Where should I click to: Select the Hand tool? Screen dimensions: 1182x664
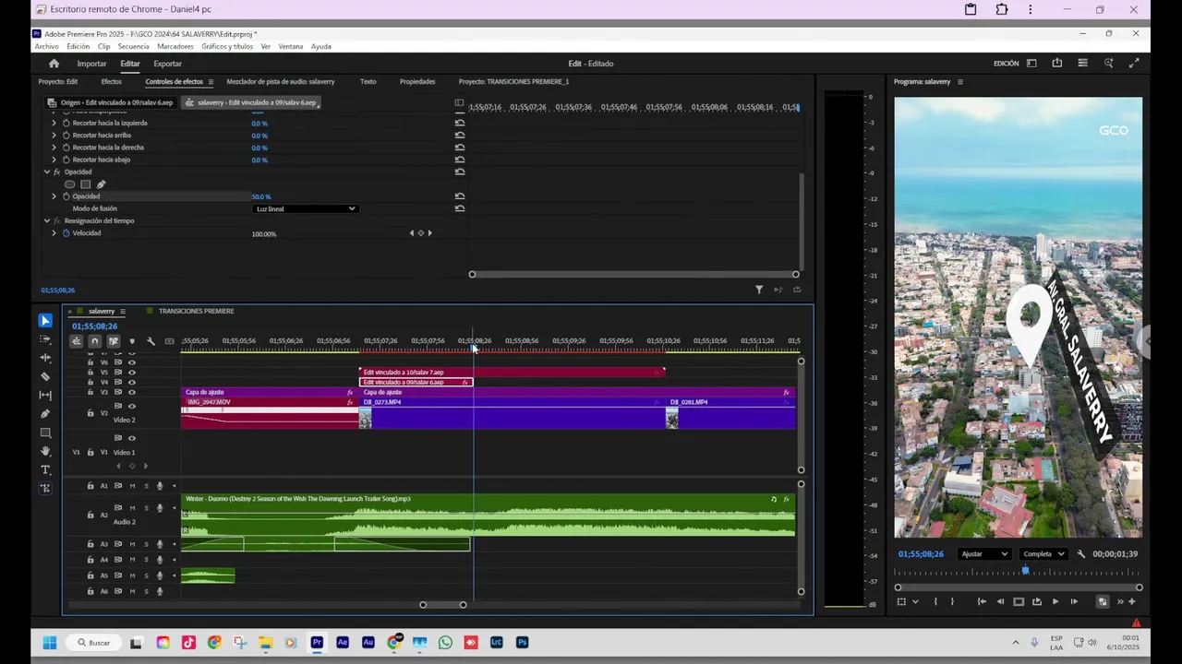(45, 451)
